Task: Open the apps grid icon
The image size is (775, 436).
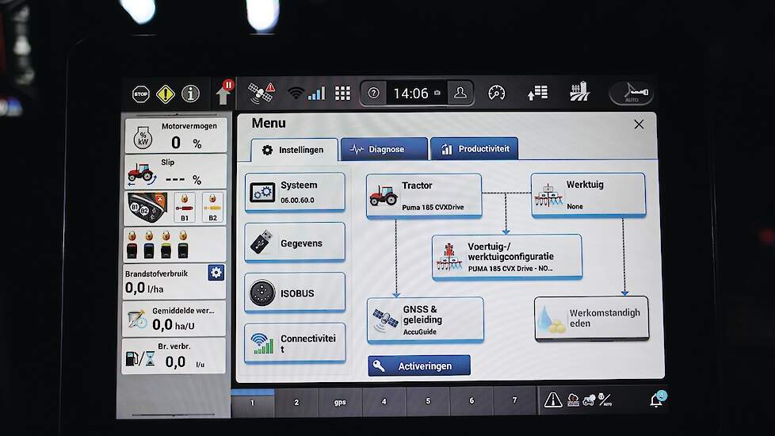Action: [342, 93]
